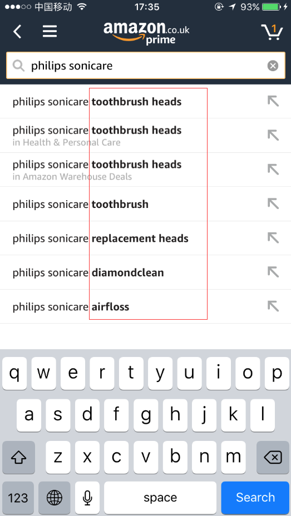This screenshot has height=516, width=291.
Task: Fill search with diamondclean suggestion arrow
Action: pyautogui.click(x=273, y=272)
